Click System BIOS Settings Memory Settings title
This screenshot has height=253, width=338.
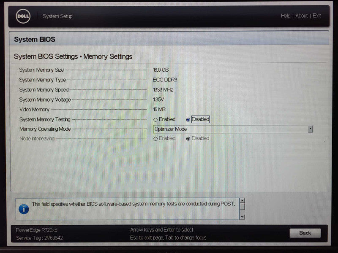click(73, 57)
